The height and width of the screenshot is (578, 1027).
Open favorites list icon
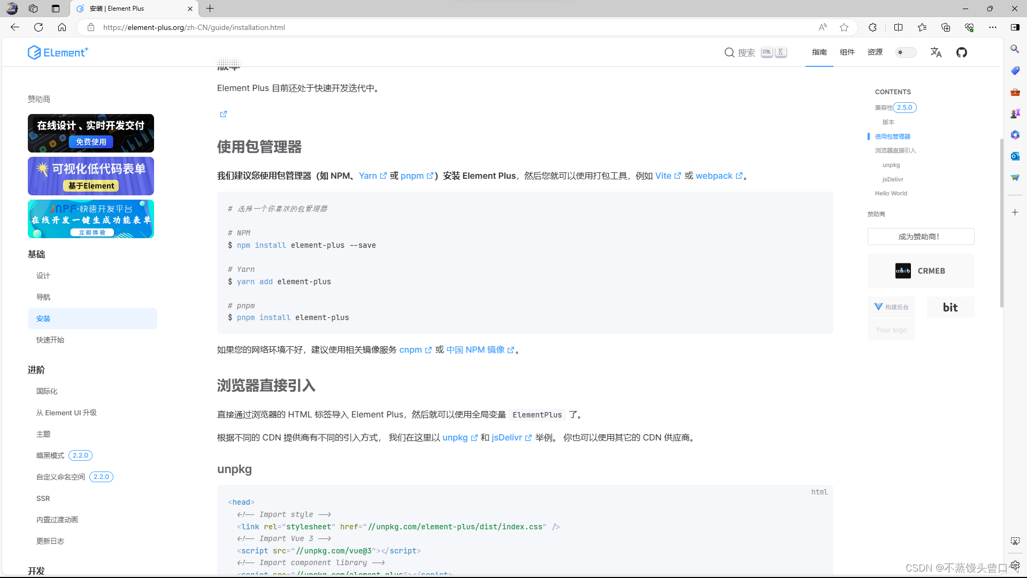click(922, 27)
